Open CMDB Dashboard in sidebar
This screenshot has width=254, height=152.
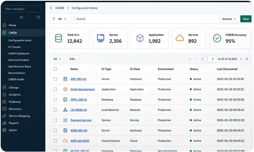[x=19, y=53]
